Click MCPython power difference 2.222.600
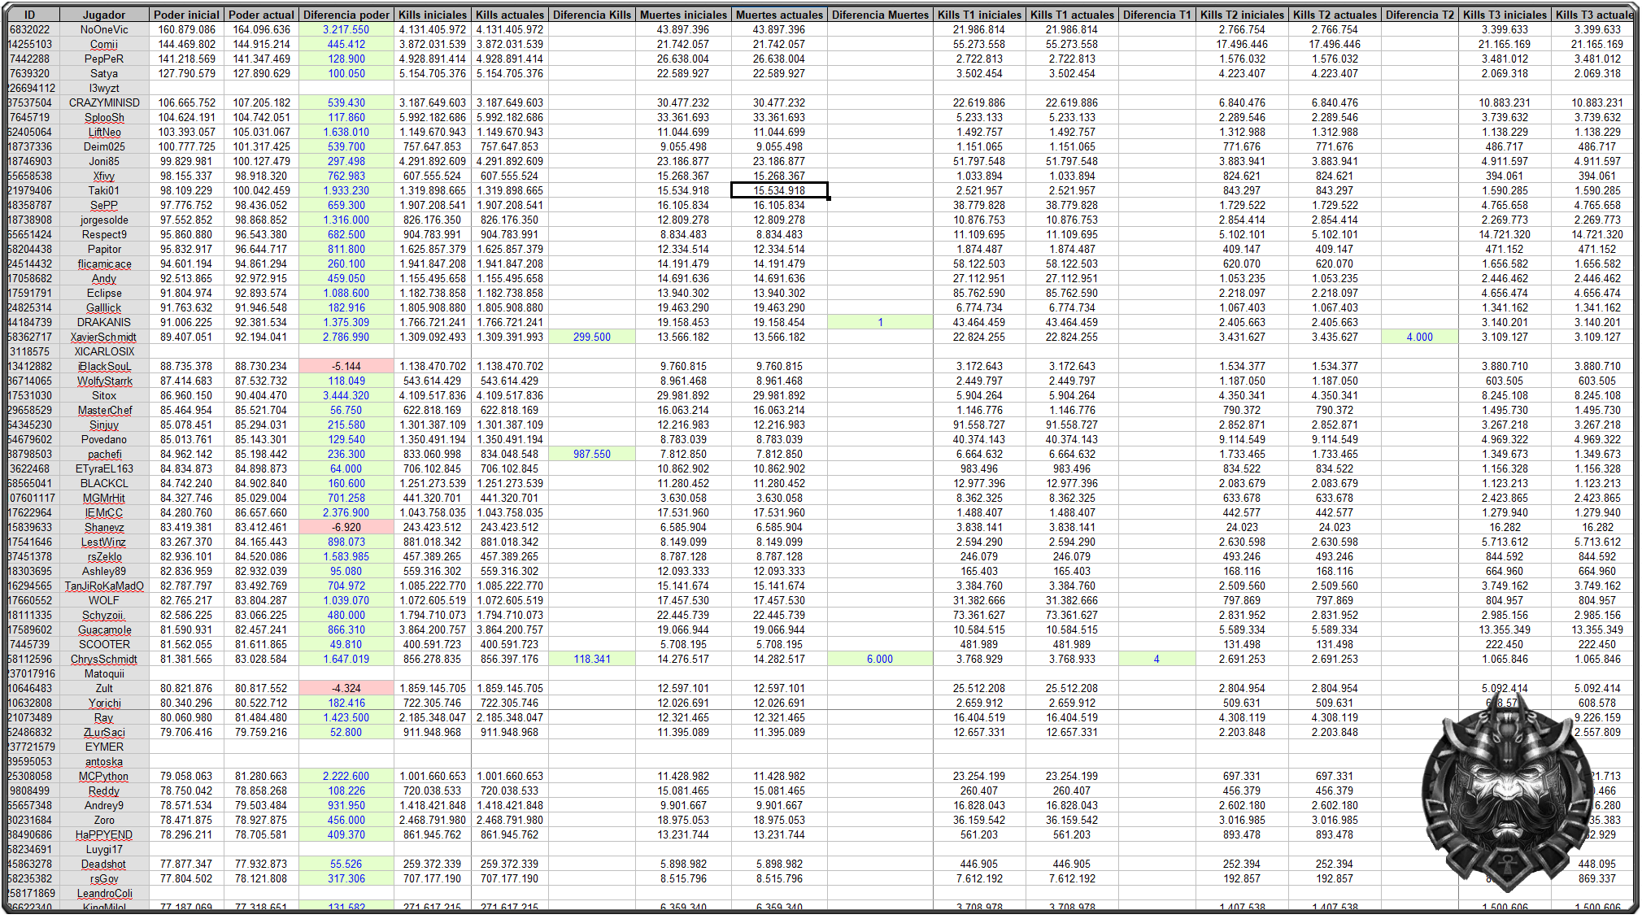1642x919 pixels. click(346, 776)
